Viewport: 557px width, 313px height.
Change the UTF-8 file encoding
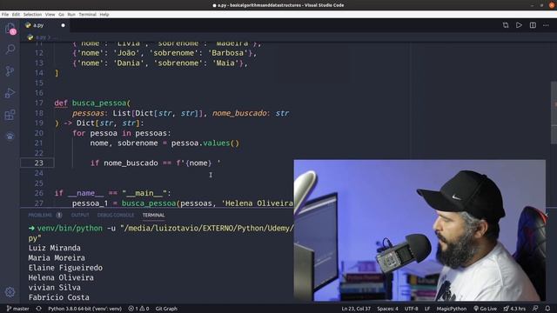coord(412,309)
